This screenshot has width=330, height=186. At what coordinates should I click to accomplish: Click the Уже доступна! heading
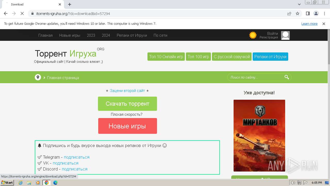[x=259, y=93]
